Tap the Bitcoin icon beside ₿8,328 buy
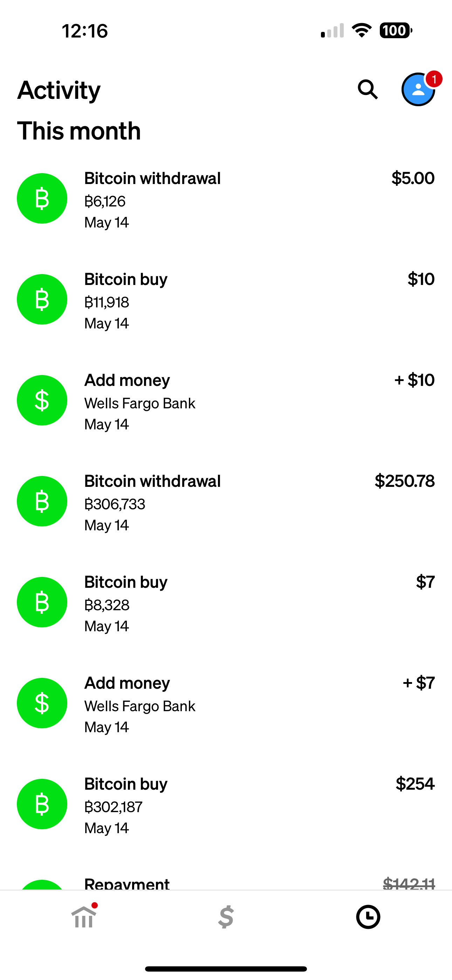Screen dimensions: 452x980 tap(42, 602)
